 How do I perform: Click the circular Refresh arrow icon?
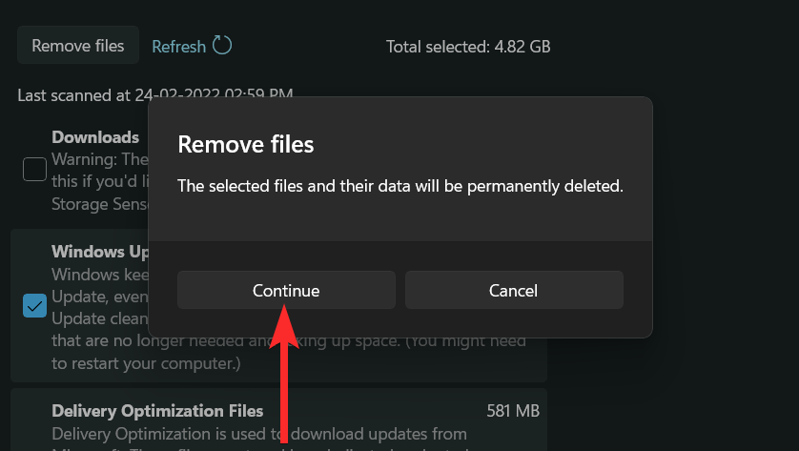pos(222,45)
